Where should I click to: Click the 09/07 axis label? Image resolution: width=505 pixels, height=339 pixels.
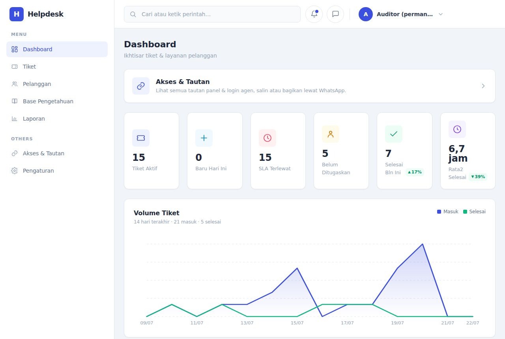pos(147,323)
